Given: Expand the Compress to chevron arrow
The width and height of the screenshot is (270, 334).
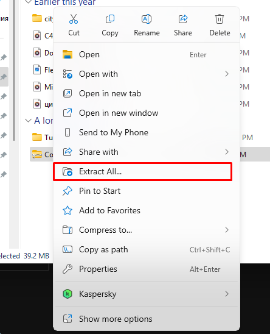Looking at the screenshot, I should click(227, 230).
